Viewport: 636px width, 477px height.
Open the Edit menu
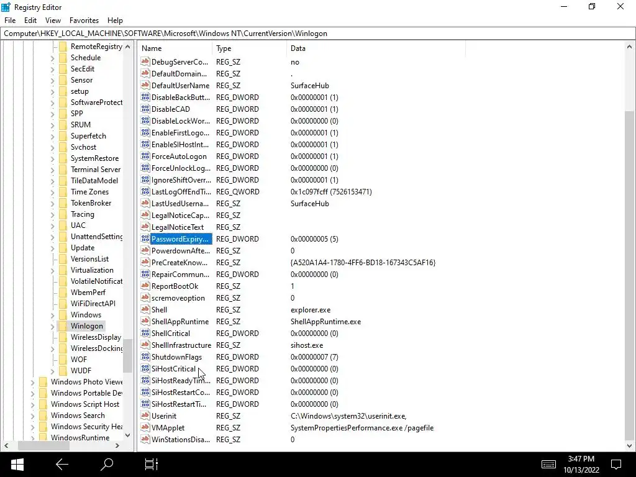30,20
